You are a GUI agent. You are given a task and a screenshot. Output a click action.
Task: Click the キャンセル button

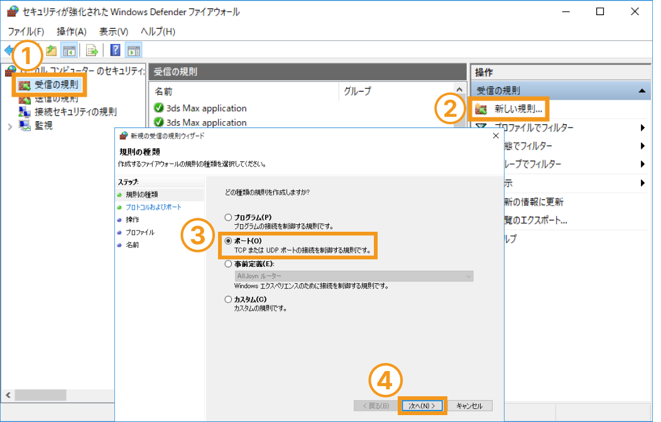(x=469, y=406)
